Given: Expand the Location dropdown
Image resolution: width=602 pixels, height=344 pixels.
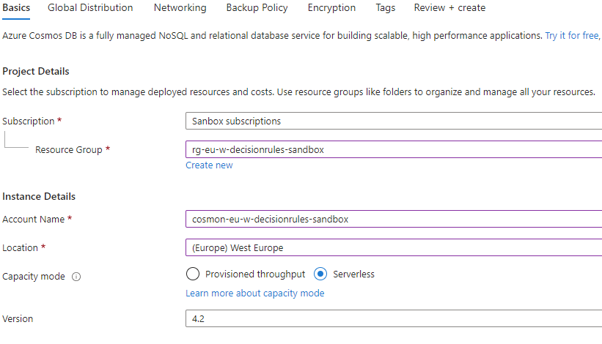Looking at the screenshot, I should click(x=394, y=247).
